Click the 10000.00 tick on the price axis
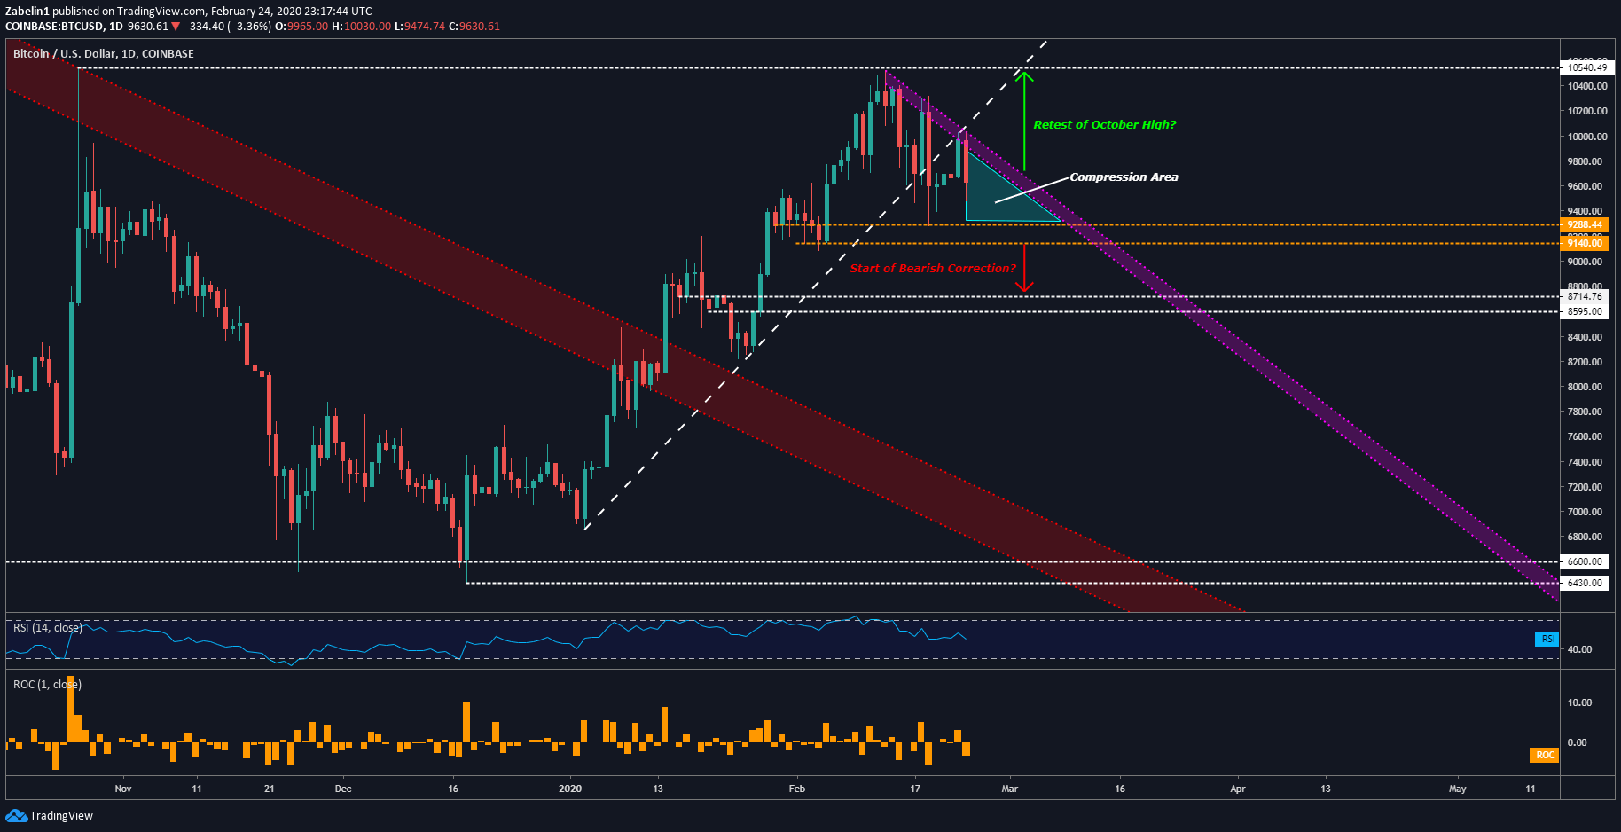 coord(1587,137)
